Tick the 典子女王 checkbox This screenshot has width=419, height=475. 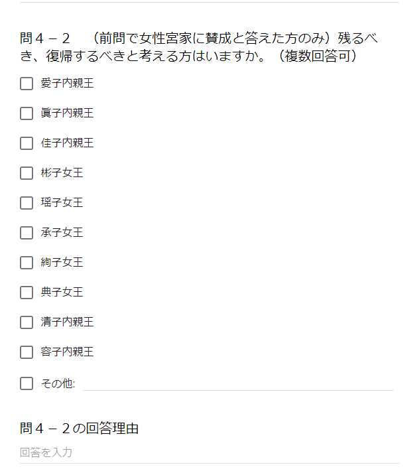pyautogui.click(x=27, y=293)
